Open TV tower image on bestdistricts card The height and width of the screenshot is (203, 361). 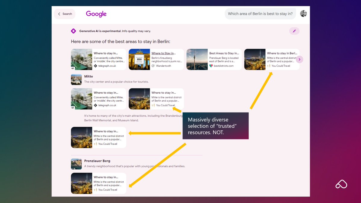(197, 60)
